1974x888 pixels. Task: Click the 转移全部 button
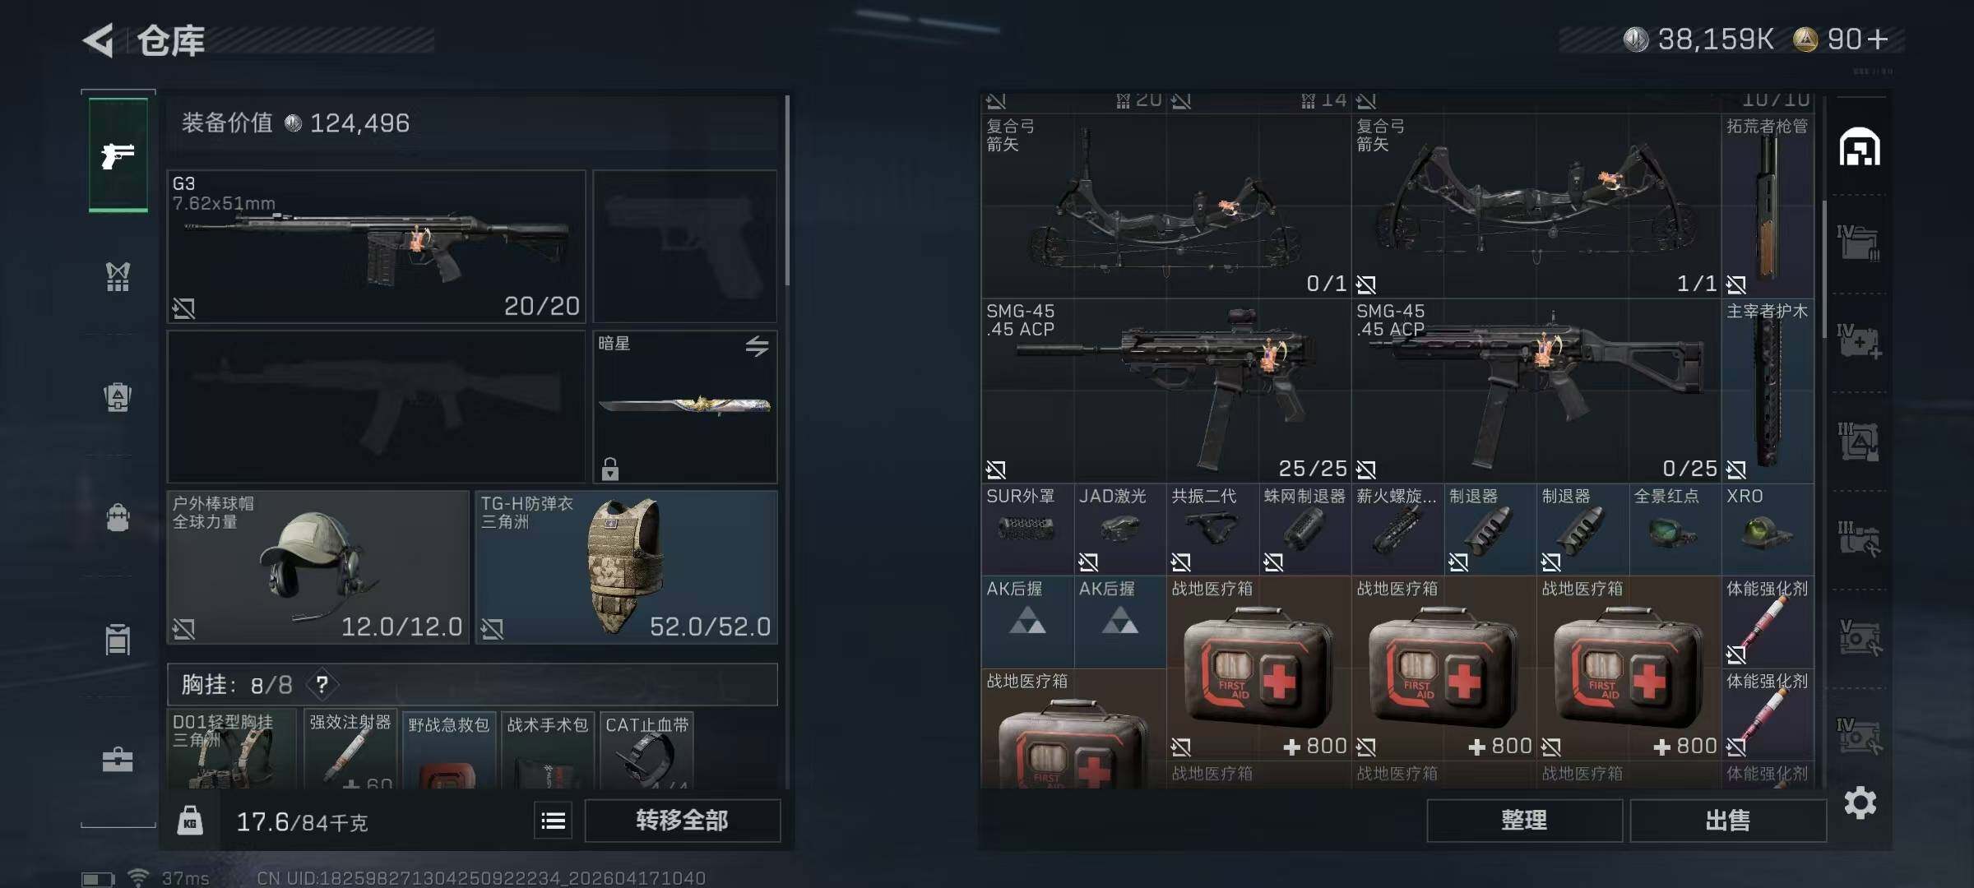682,820
